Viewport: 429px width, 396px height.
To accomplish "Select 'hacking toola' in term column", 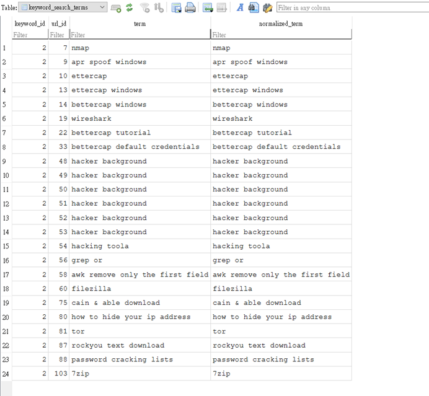I will point(140,246).
